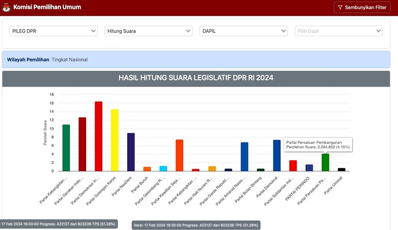The image size is (398, 230).
Task: Click the Partai Garda Republik small bar
Action: tap(228, 170)
